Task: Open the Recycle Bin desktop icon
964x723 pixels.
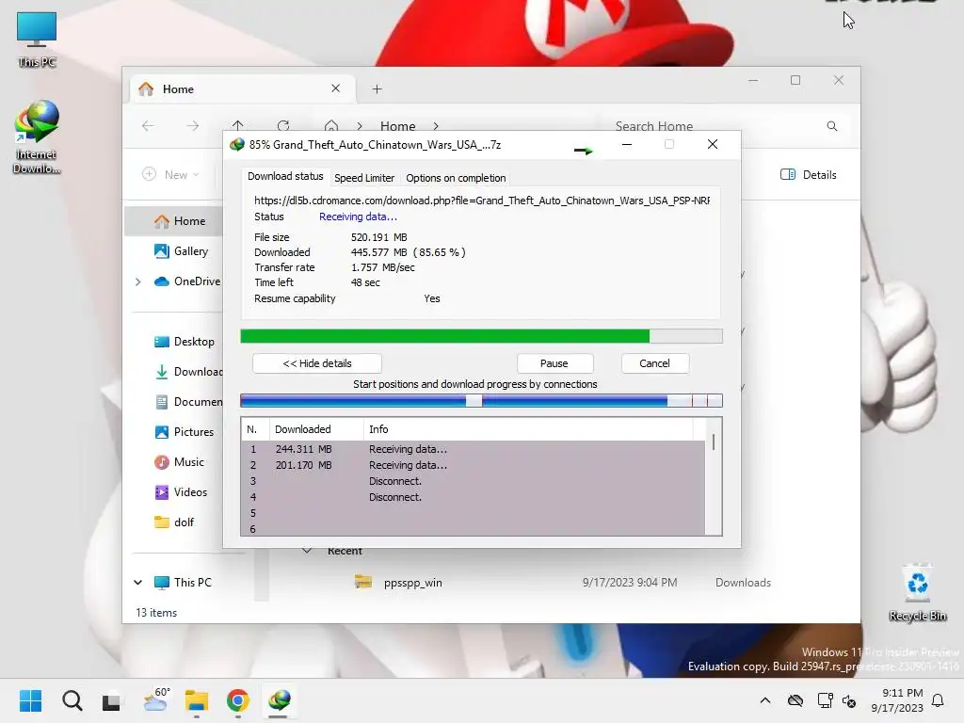Action: pyautogui.click(x=917, y=593)
